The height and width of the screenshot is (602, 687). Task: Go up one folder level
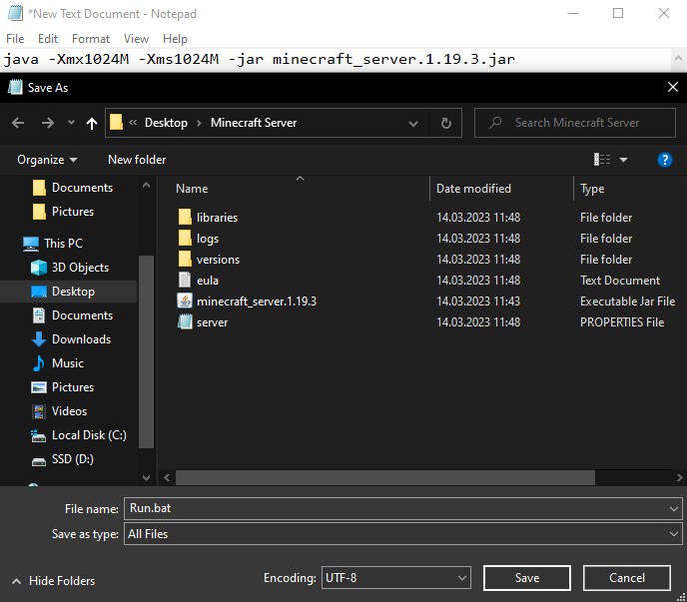click(92, 123)
